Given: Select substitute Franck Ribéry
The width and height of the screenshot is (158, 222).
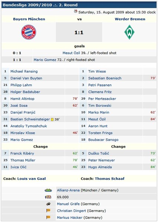Looking at the screenshot, I should (x=22, y=153).
